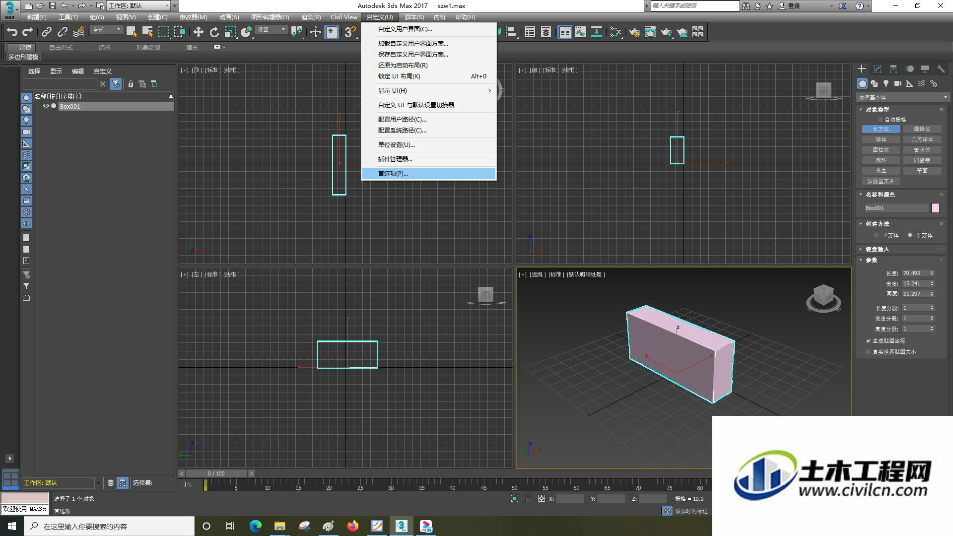Open the Material Editor icon
Viewport: 953px width, 536px height.
[x=616, y=32]
